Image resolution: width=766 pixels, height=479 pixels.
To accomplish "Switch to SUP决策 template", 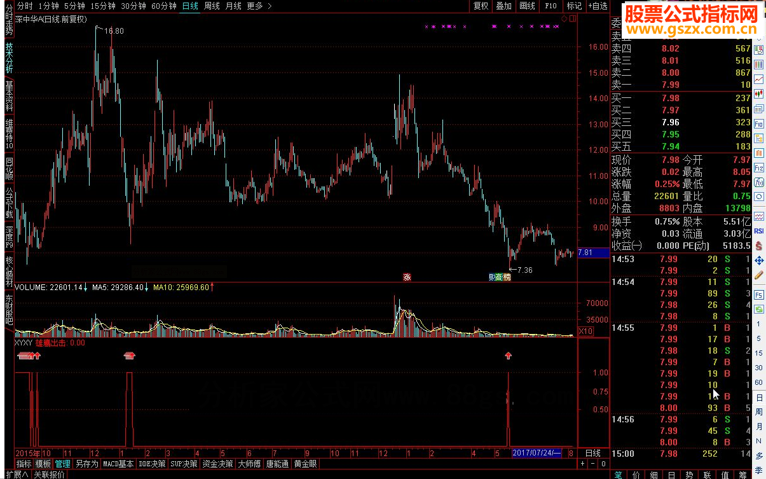I will 184,464.
